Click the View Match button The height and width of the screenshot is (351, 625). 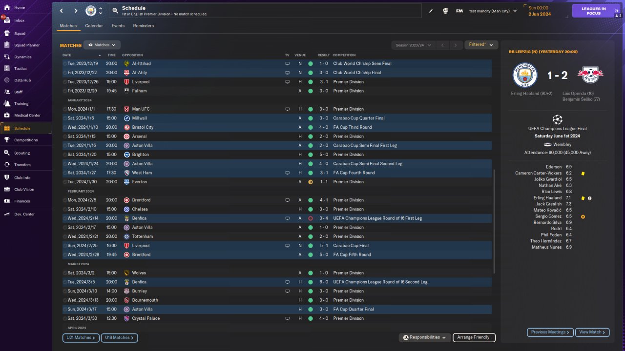pos(592,332)
